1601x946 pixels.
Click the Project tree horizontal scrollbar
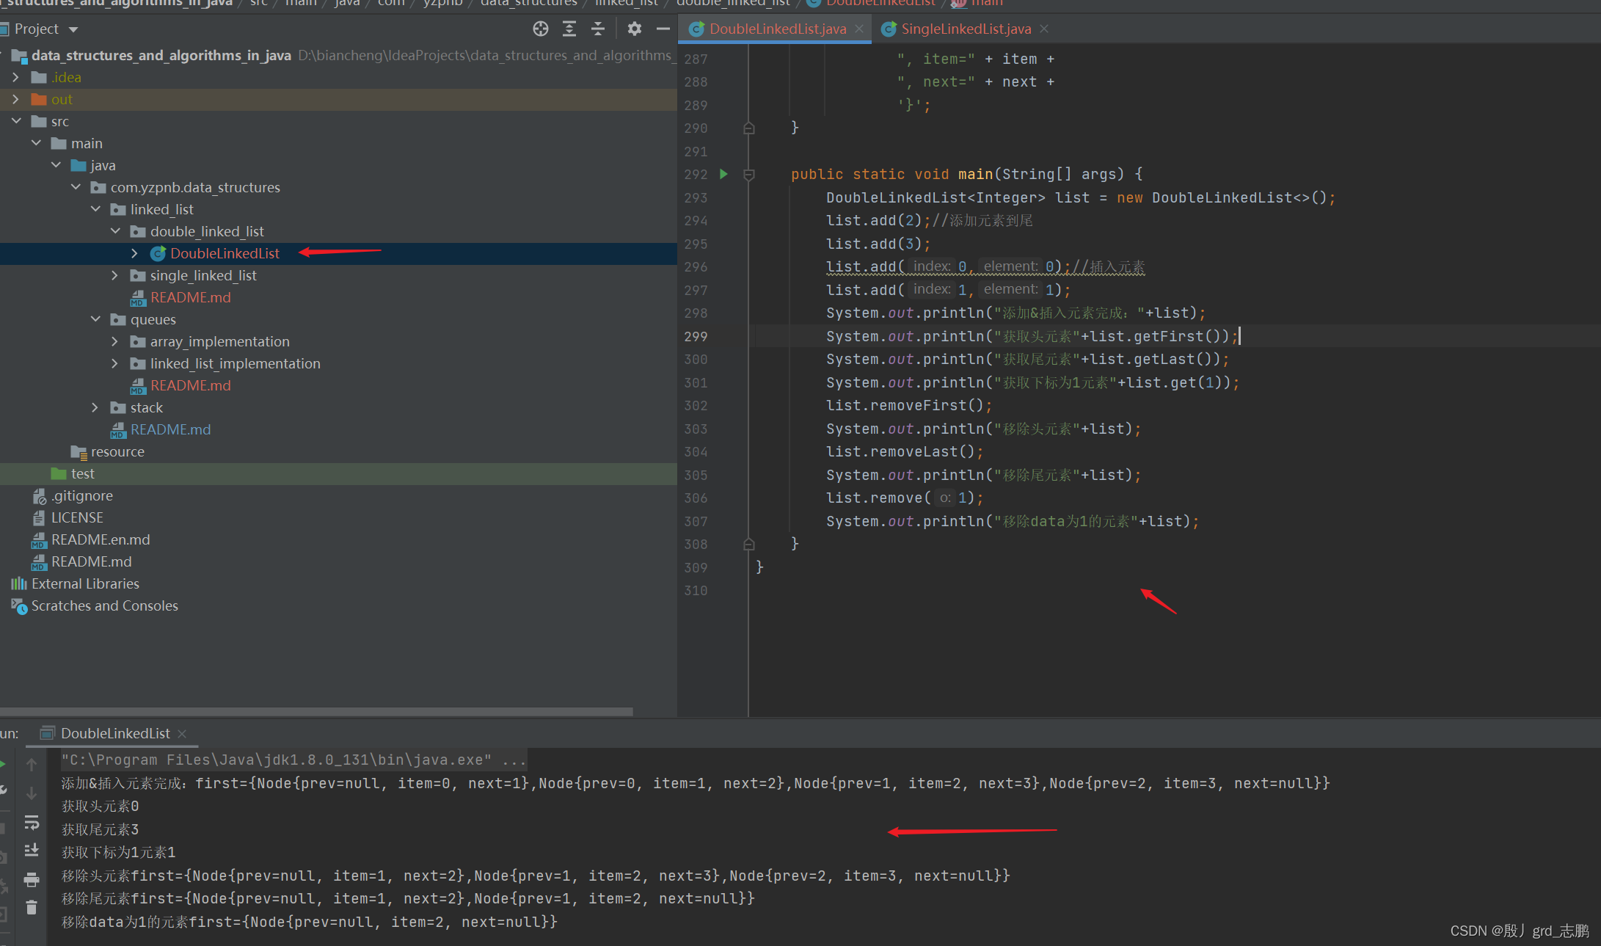click(316, 711)
